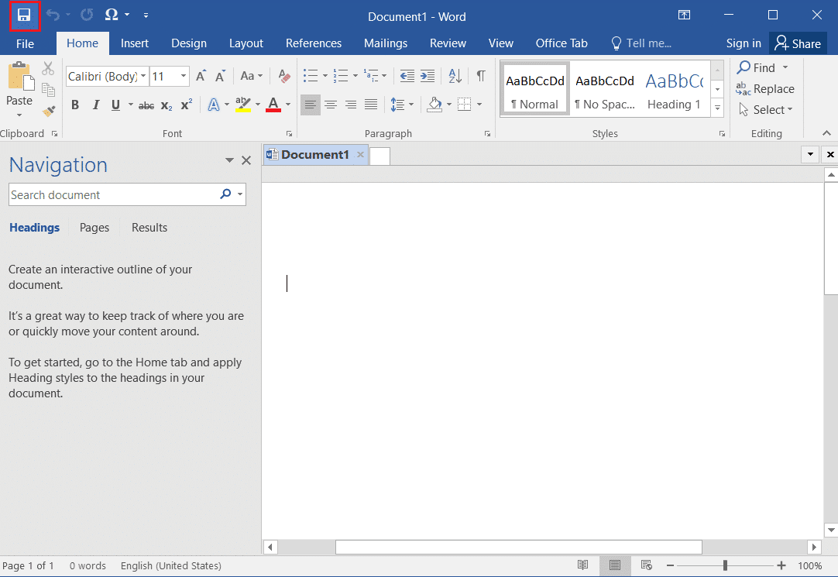Click the Undo arrow icon
Image resolution: width=838 pixels, height=577 pixels.
(53, 15)
